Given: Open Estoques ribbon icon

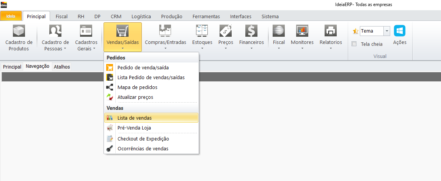Looking at the screenshot, I should coord(202,31).
